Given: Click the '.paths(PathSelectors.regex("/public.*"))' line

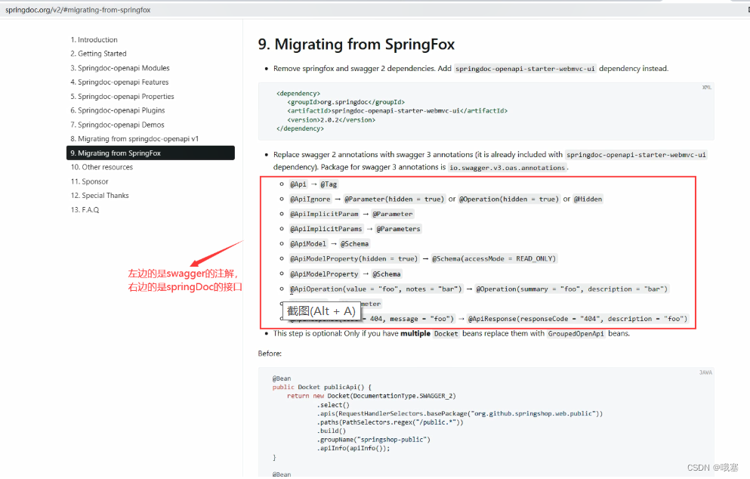Looking at the screenshot, I should click(390, 422).
